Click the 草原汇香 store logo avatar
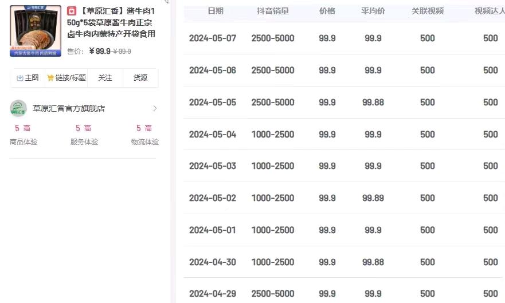This screenshot has height=303, width=505. (x=18, y=108)
